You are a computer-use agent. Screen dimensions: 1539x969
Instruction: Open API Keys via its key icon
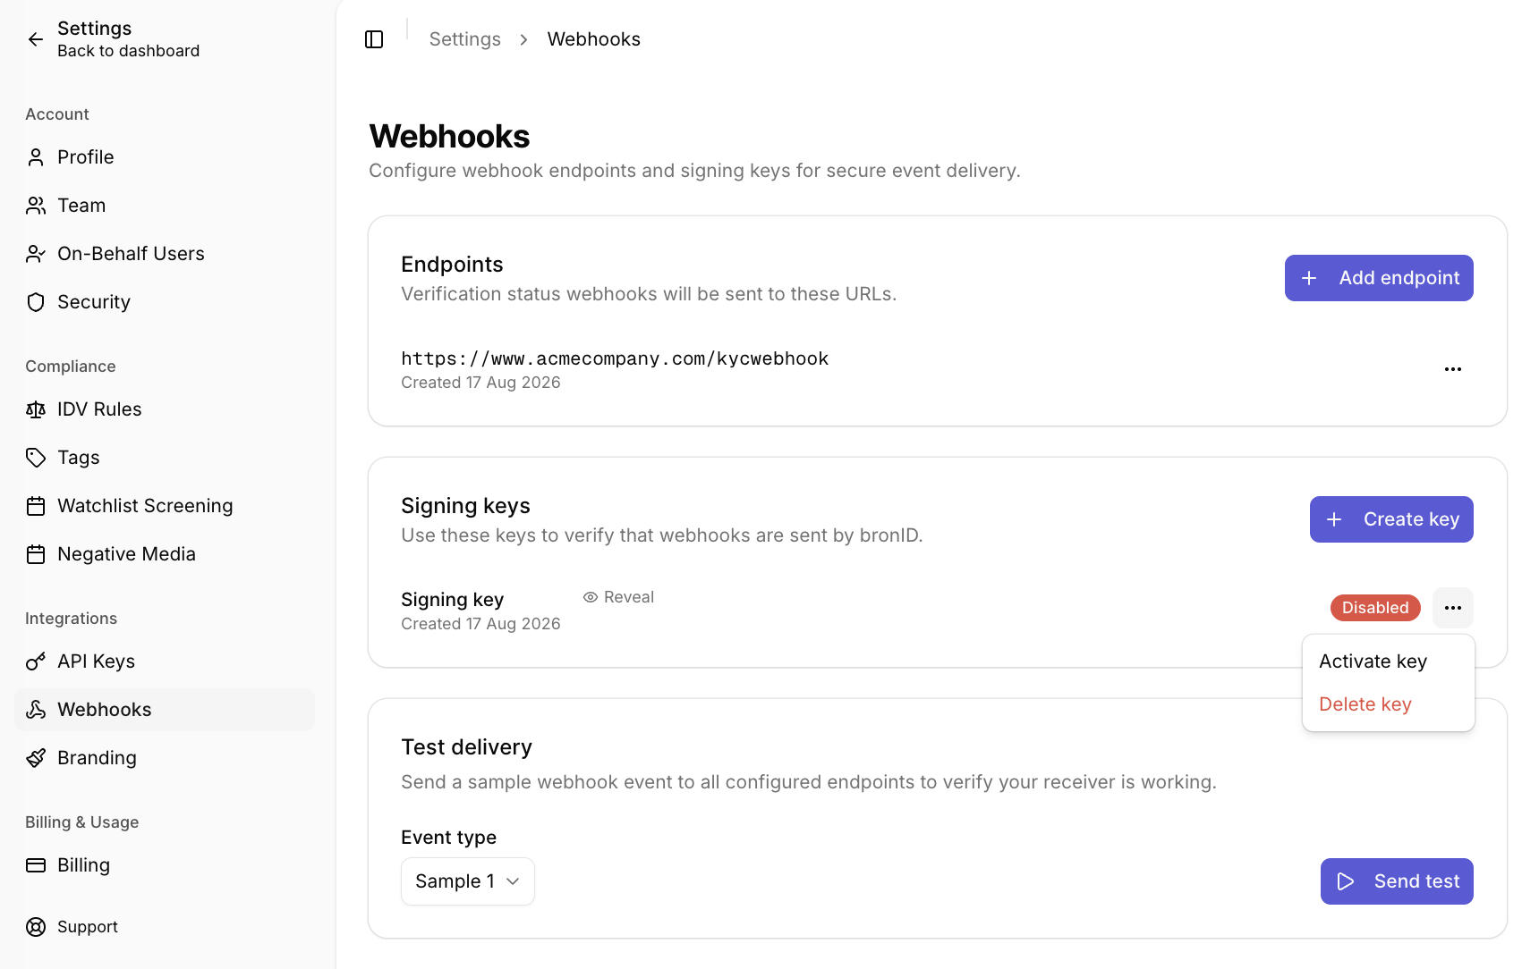(x=36, y=661)
